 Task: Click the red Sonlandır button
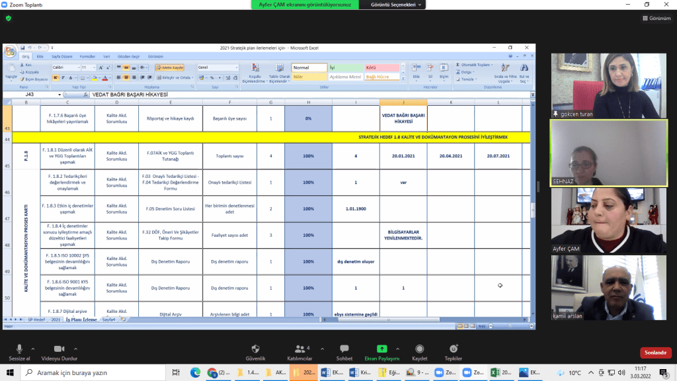point(655,353)
